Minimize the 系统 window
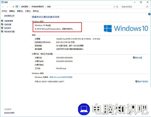 point(135,2)
